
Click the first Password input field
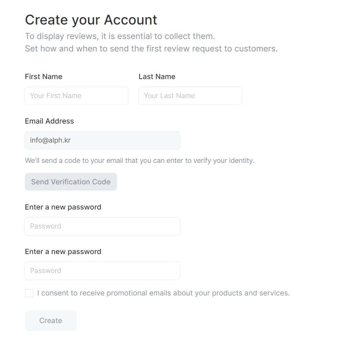point(102,226)
